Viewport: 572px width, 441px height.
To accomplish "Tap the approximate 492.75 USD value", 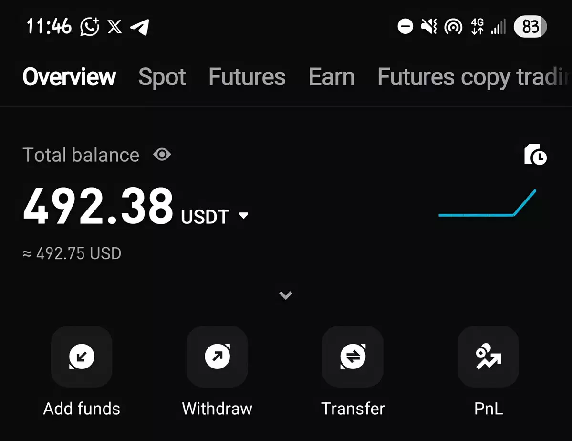I will (x=72, y=253).
